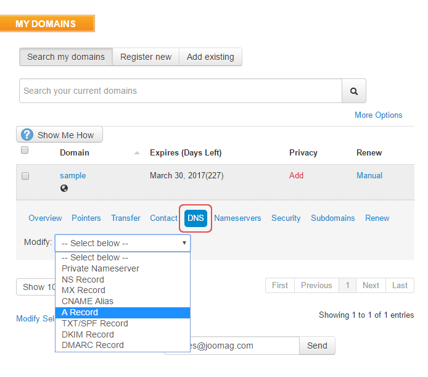This screenshot has height=377, width=428.
Task: Click the globe icon under sample domain
Action: pos(64,188)
